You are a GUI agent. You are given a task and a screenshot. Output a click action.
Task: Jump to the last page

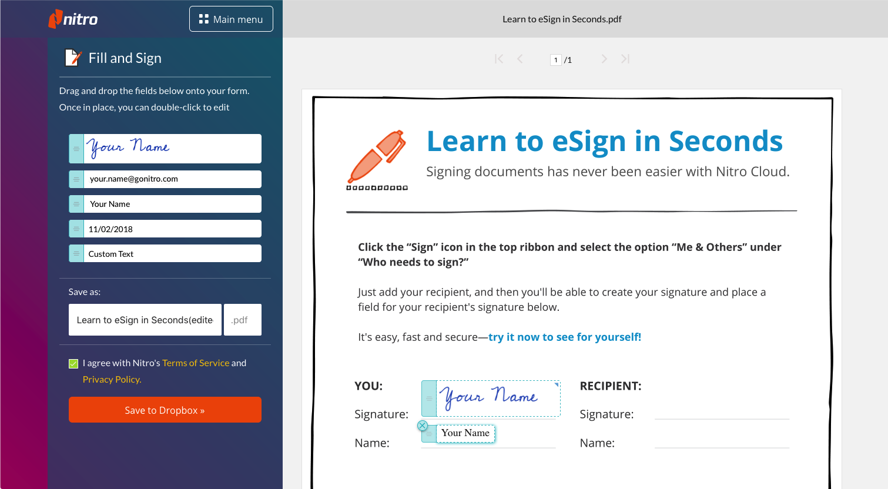coord(625,59)
